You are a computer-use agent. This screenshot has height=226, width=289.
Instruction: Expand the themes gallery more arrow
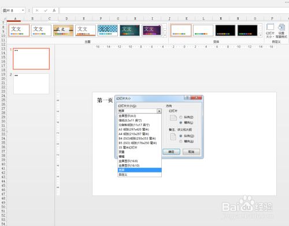tap(165, 35)
